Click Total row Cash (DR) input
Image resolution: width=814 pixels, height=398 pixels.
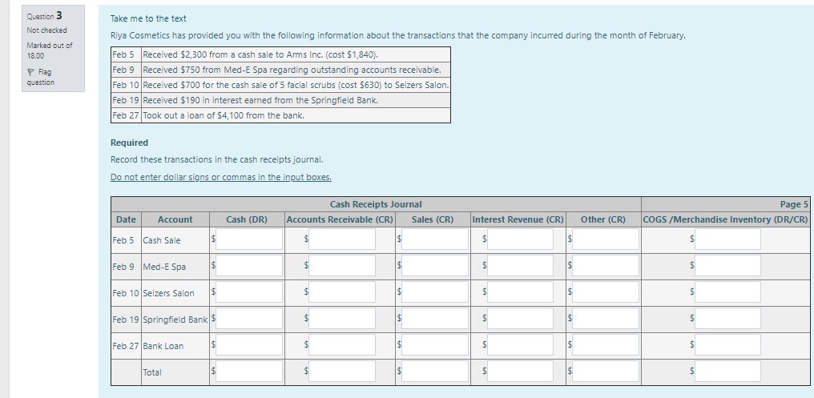(x=249, y=372)
